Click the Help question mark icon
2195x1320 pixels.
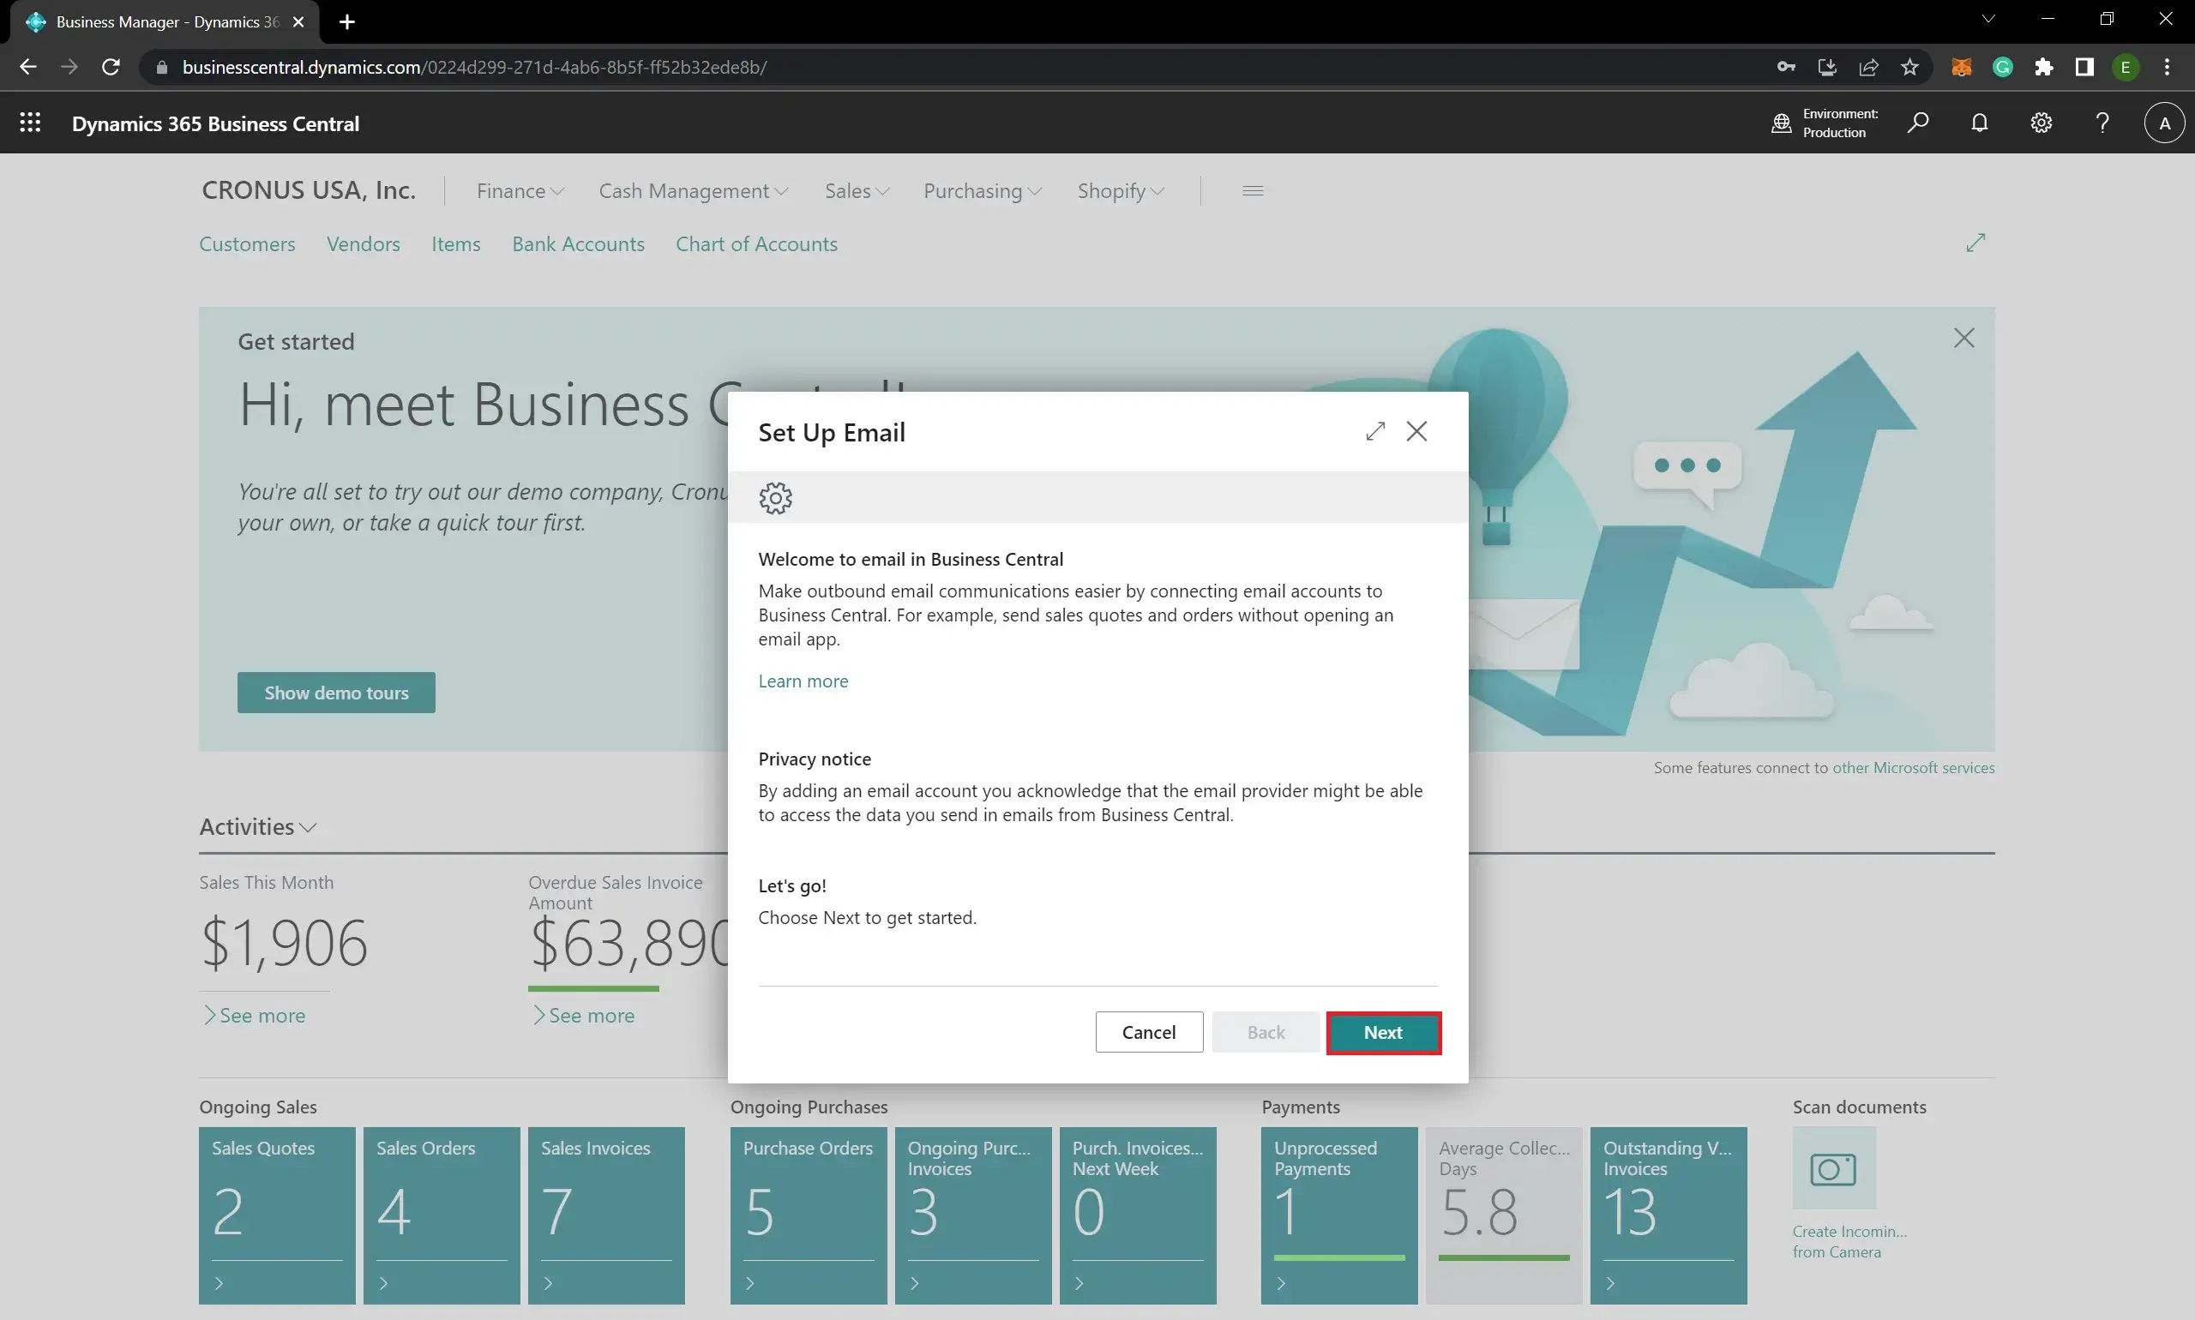tap(2102, 123)
